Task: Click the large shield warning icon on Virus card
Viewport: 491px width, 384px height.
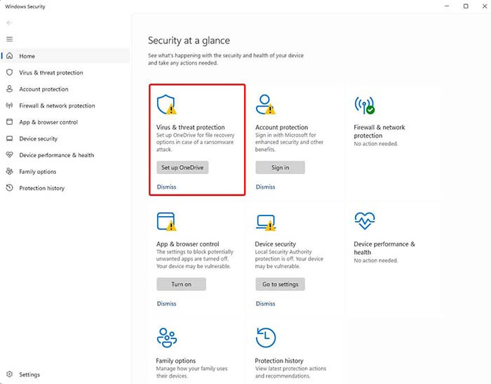Action: tap(167, 105)
